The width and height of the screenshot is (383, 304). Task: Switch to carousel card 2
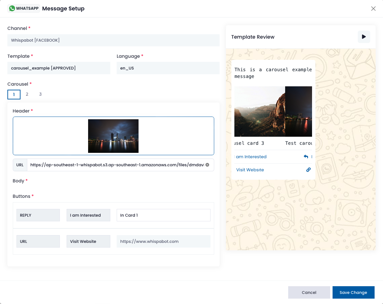27,94
